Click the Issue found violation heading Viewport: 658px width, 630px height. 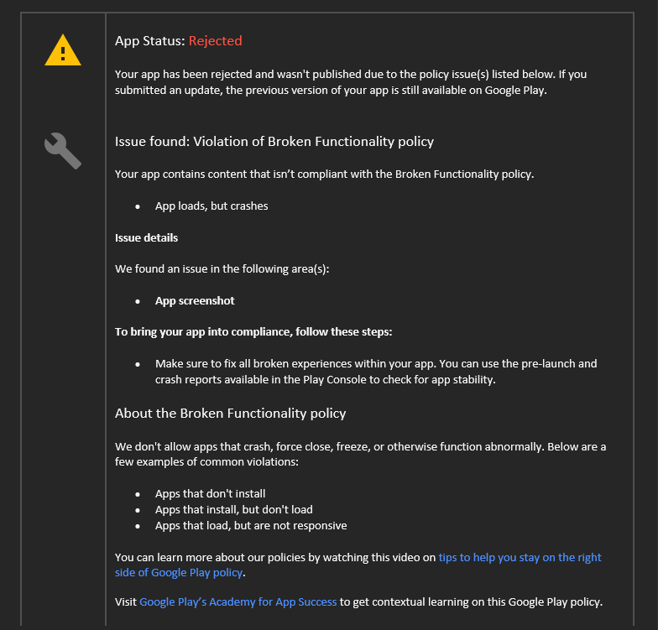[x=274, y=142]
